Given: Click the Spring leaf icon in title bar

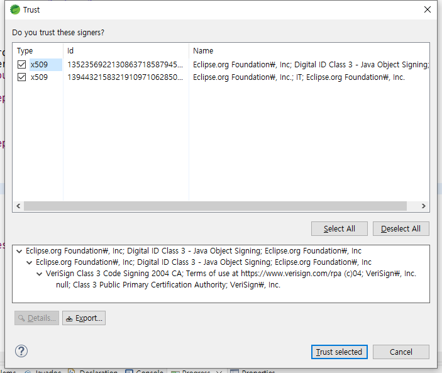Looking at the screenshot, I should point(15,9).
